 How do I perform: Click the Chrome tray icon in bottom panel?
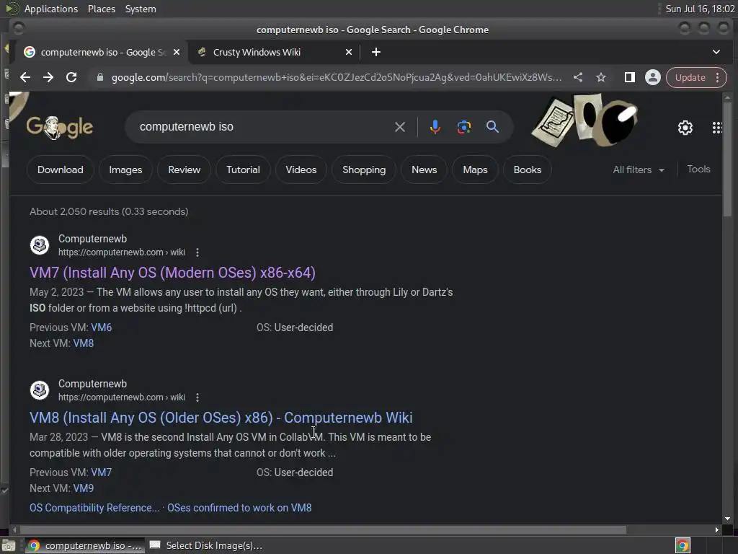pyautogui.click(x=683, y=545)
